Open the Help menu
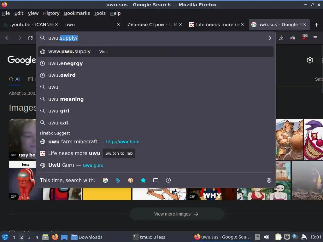The height and width of the screenshot is (242, 323). tap(115, 13)
